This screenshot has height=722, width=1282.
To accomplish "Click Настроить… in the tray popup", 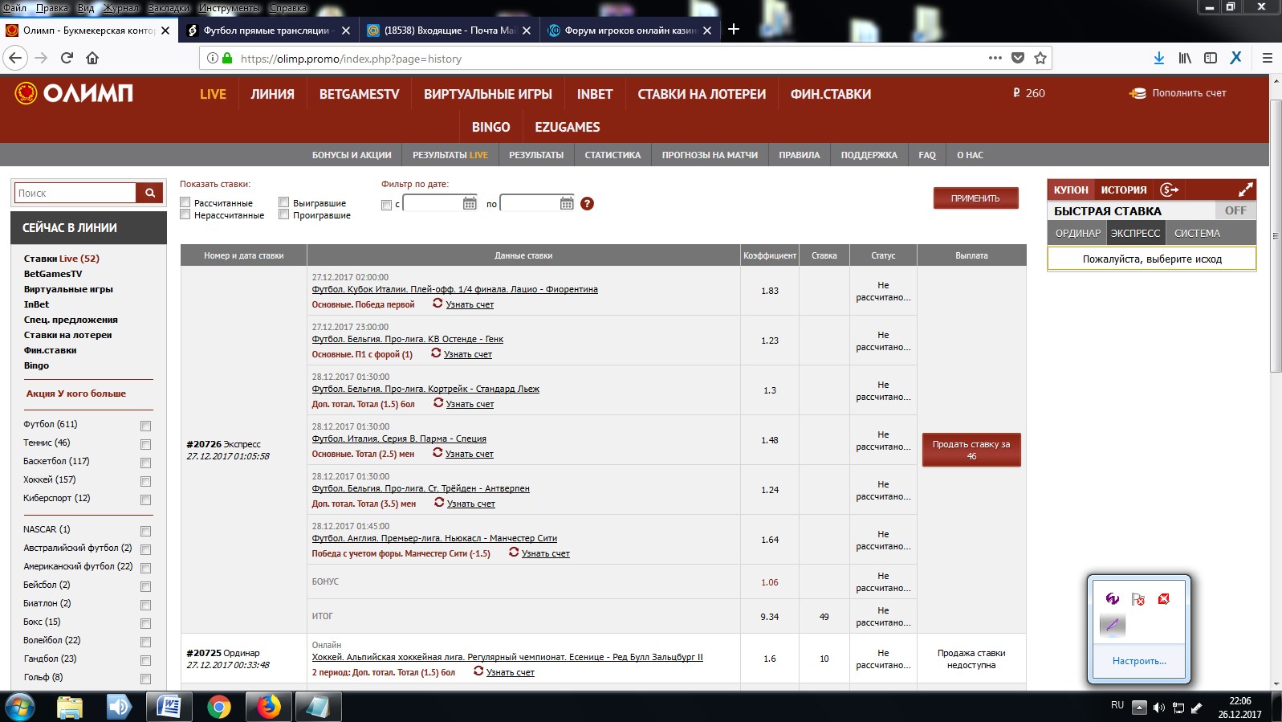I will click(x=1138, y=661).
